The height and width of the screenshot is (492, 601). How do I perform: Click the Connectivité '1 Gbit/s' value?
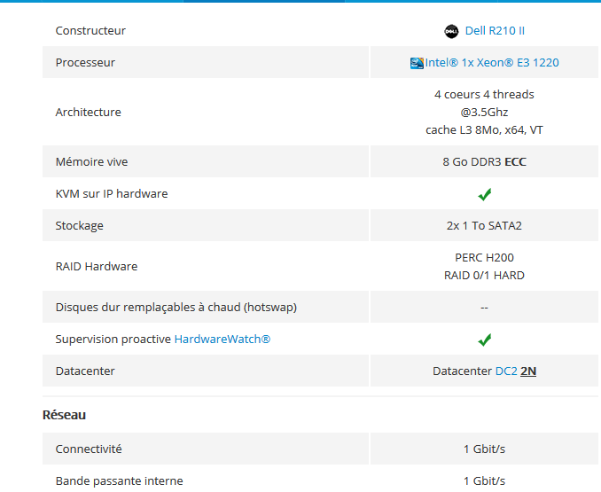click(x=484, y=449)
